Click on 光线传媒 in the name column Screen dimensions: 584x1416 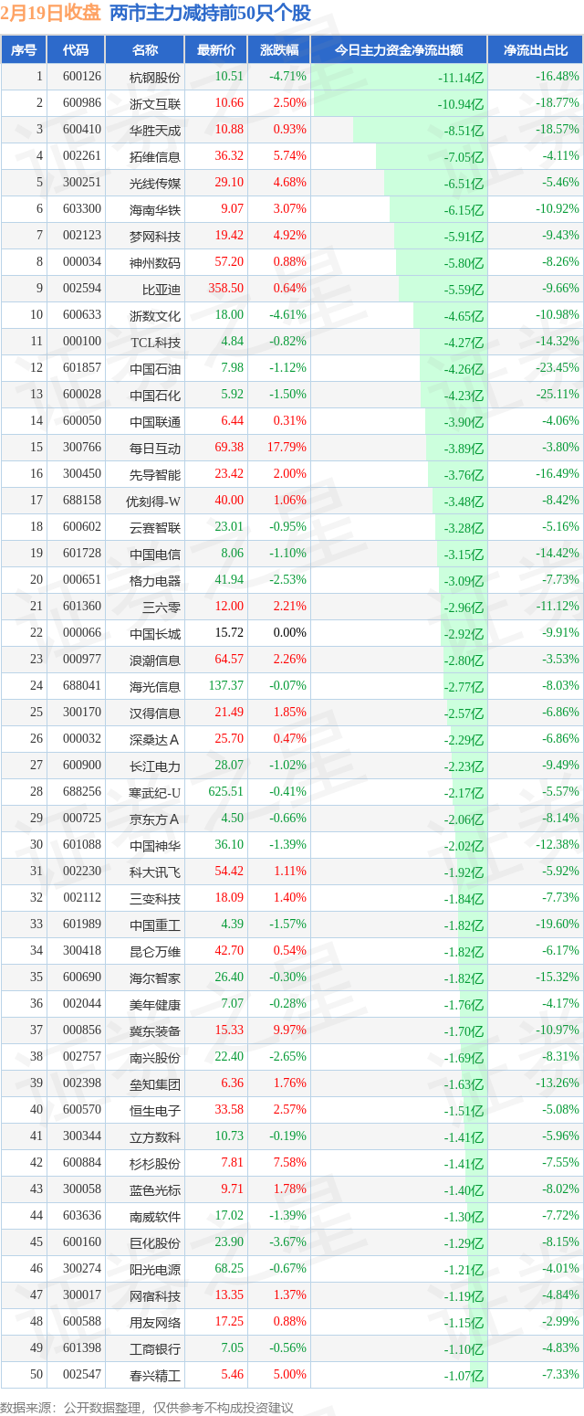[x=155, y=184]
